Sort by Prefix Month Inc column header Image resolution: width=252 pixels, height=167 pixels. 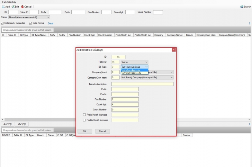123,35
